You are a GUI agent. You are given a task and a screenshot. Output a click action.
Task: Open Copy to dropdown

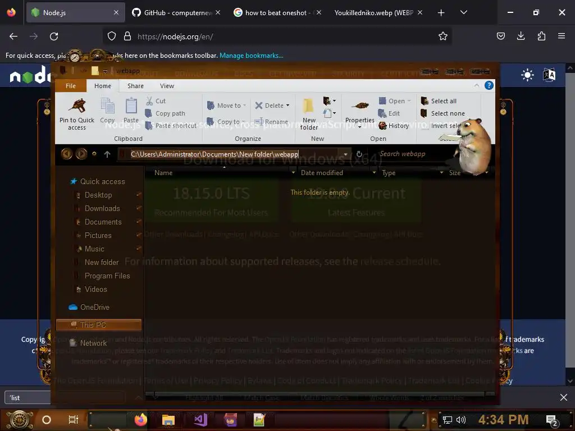(x=226, y=122)
